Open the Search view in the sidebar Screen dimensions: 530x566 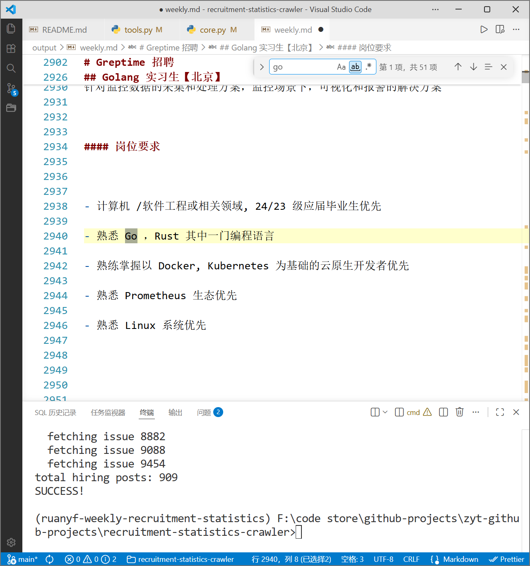(11, 68)
